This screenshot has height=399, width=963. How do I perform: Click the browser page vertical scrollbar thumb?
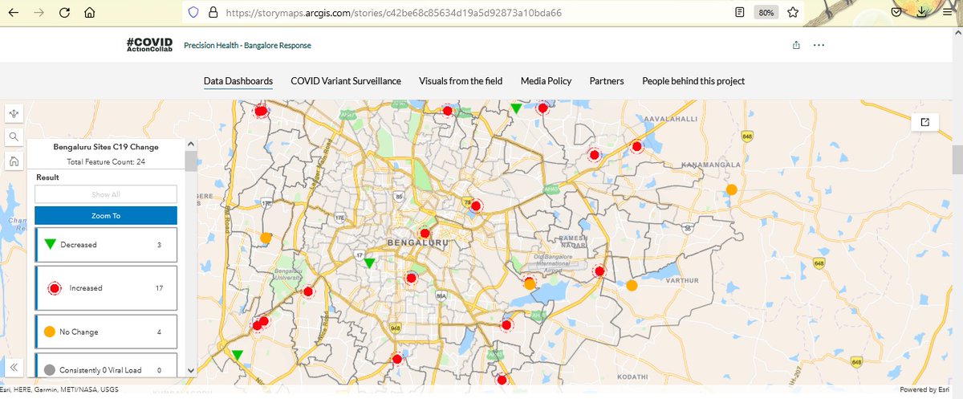957,160
